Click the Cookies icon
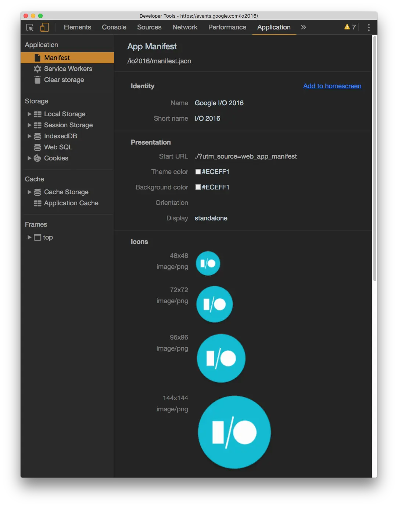Viewport: 398px width, 507px height. [x=37, y=158]
